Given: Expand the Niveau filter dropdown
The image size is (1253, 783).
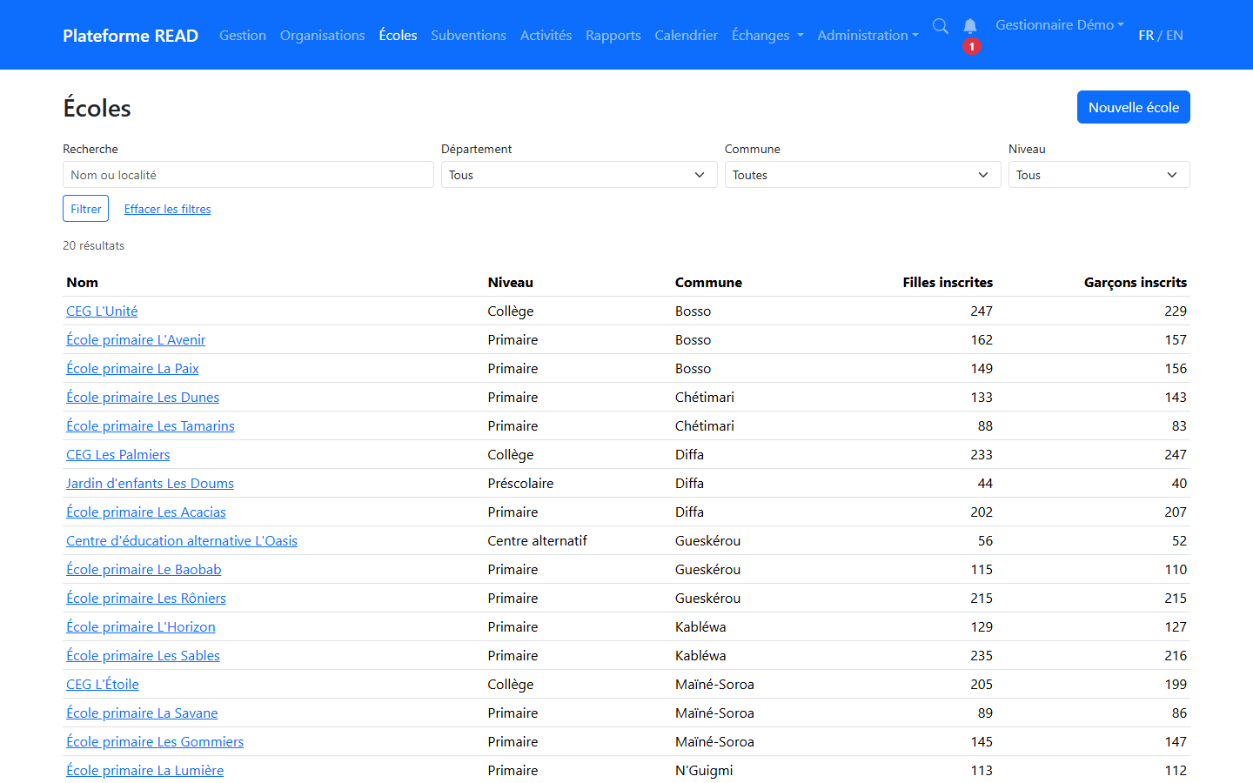Looking at the screenshot, I should [1099, 175].
